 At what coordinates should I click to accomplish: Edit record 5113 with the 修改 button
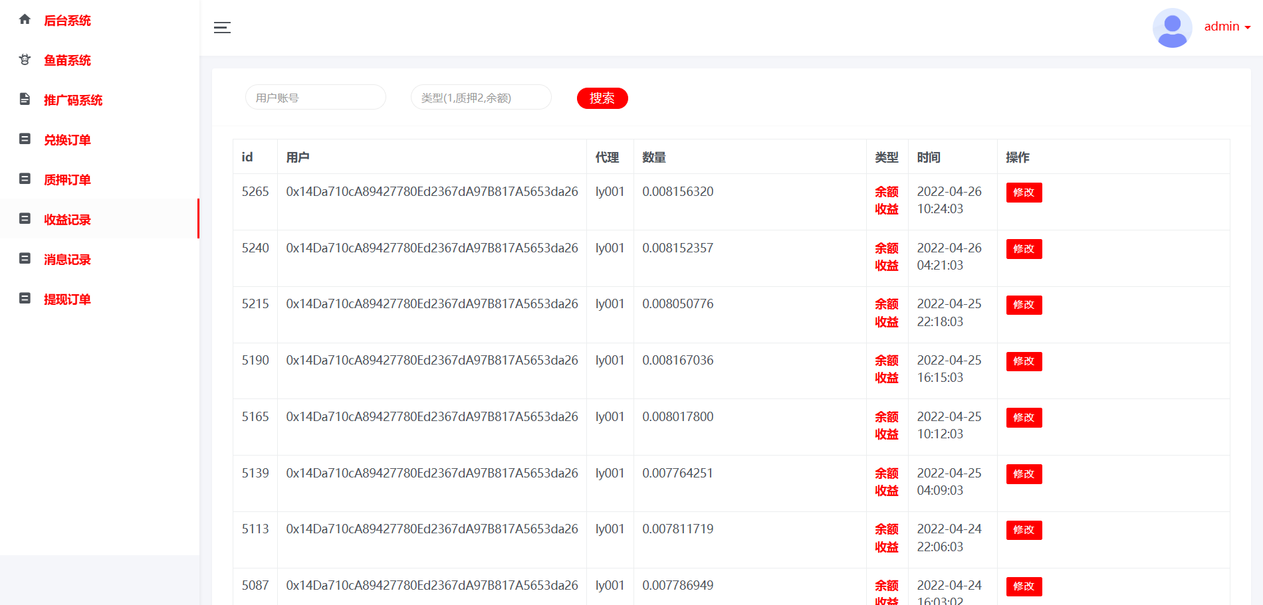[1024, 530]
